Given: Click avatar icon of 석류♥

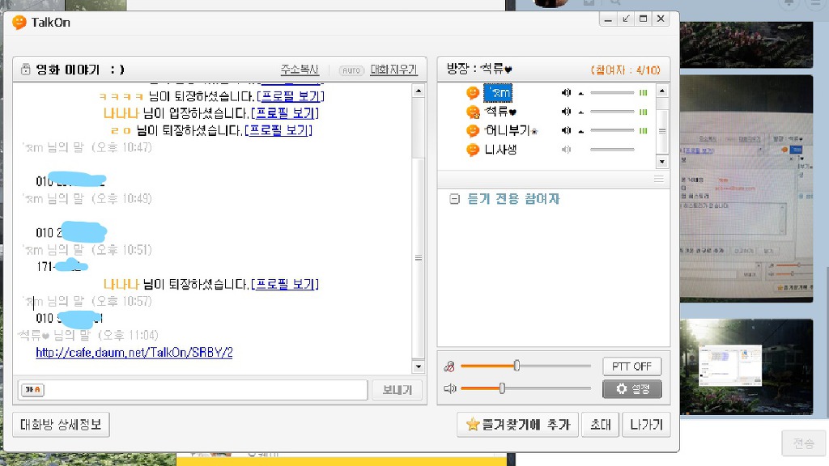Looking at the screenshot, I should point(473,112).
